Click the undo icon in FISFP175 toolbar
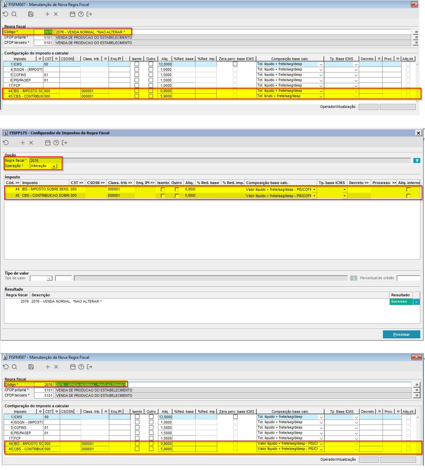 [6, 143]
